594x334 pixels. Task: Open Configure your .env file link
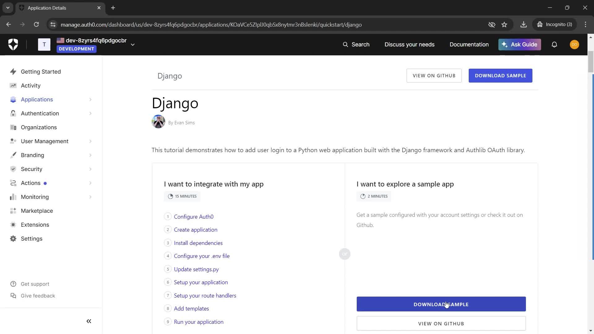[202, 256]
